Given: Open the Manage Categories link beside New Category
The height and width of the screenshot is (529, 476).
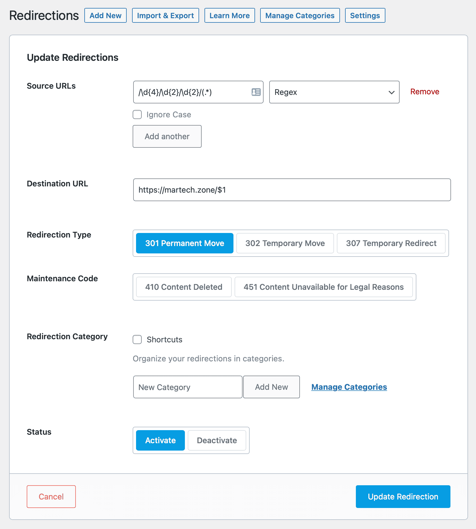Looking at the screenshot, I should point(349,387).
